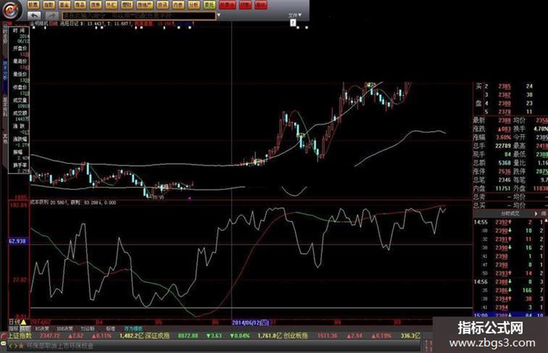Open the 环保部取消上市环保核查 news headline

(x=60, y=346)
